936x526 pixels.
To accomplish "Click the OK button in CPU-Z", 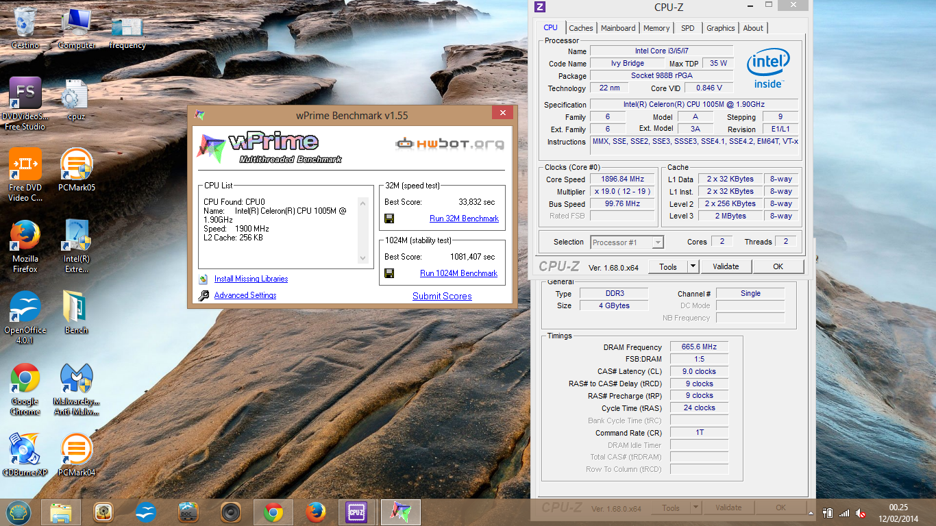I will pyautogui.click(x=778, y=267).
